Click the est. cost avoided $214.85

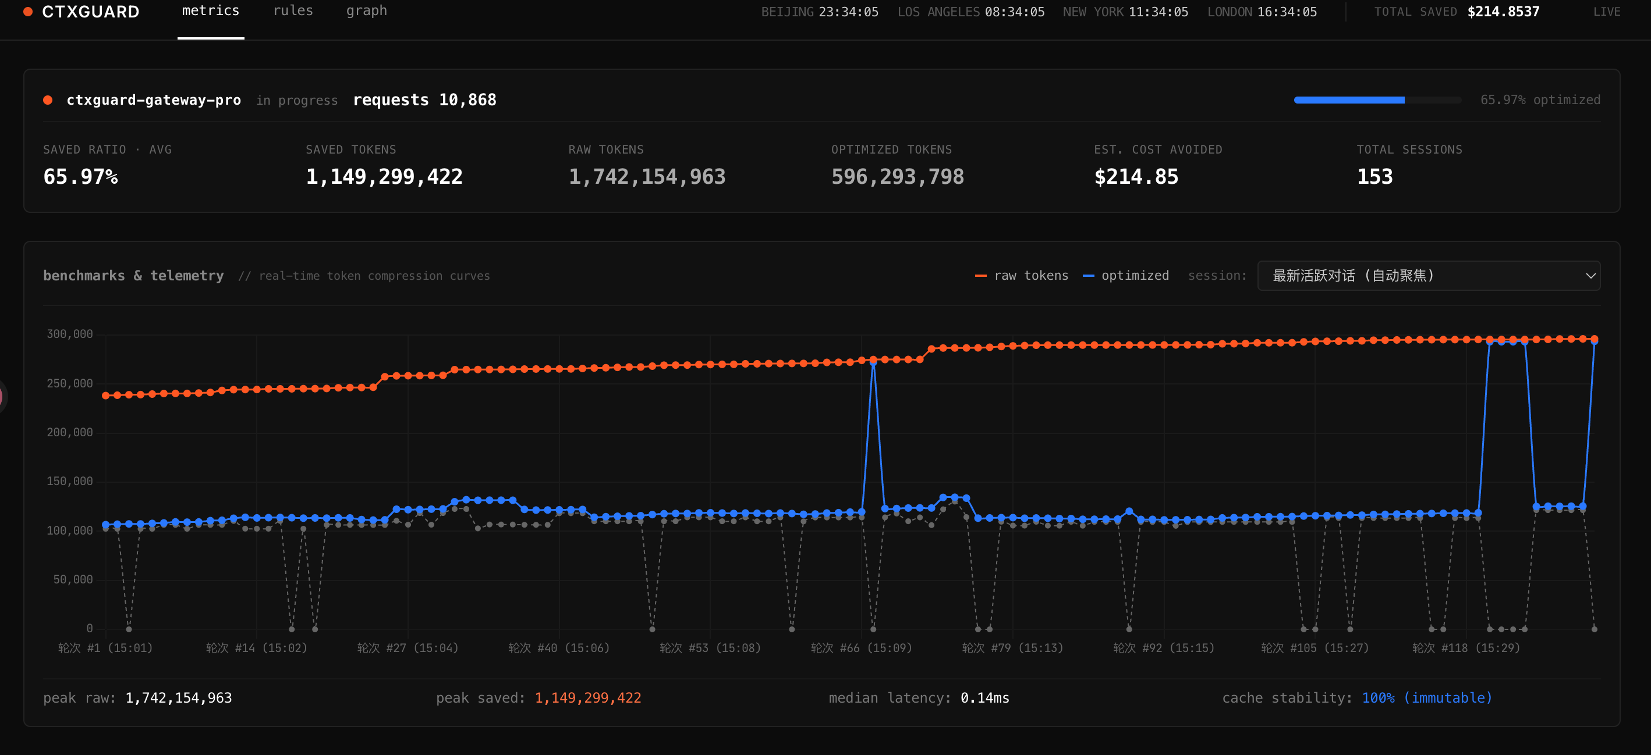1136,177
